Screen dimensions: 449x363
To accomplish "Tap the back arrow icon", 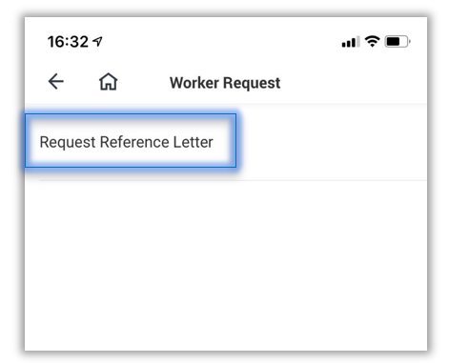I will click(56, 82).
